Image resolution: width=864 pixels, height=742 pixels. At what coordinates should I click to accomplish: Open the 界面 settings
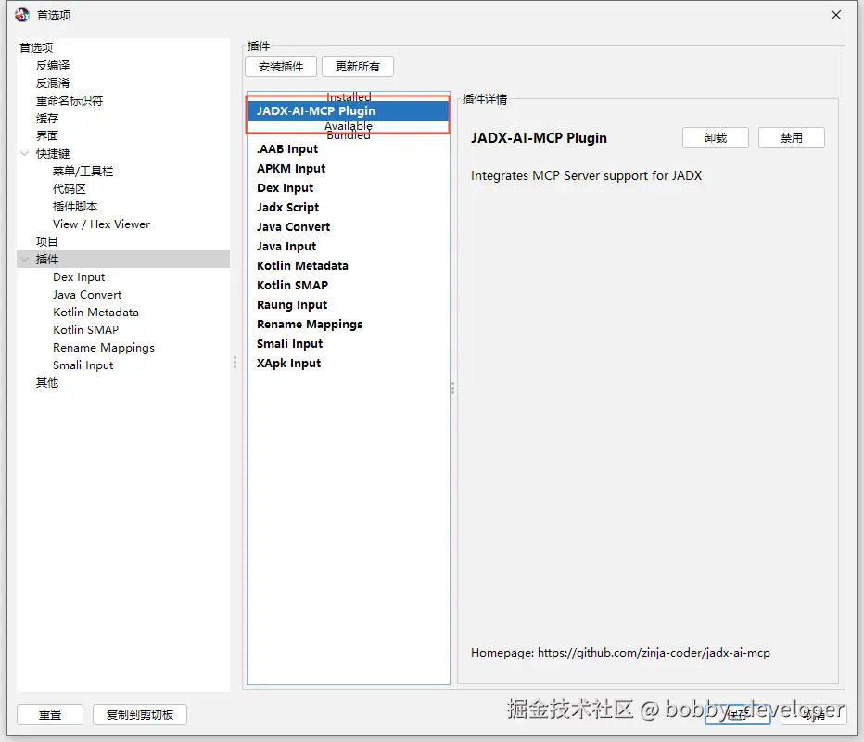point(47,135)
